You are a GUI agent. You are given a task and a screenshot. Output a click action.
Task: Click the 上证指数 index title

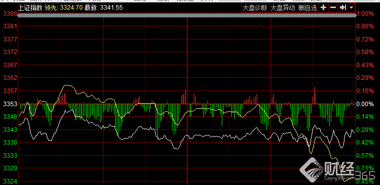(x=30, y=8)
